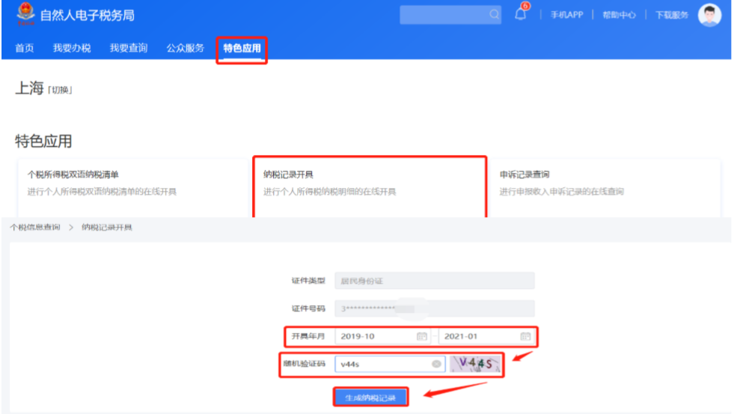Go to 首页 tab
743x414 pixels.
click(25, 49)
